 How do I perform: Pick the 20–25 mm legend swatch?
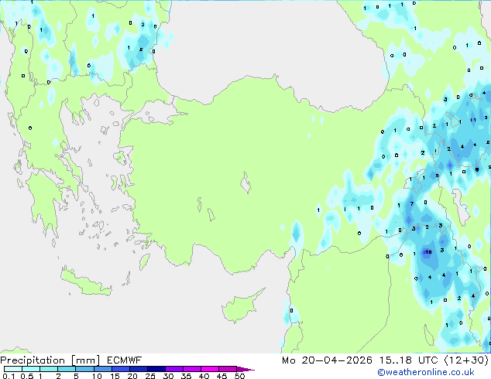(138, 369)
